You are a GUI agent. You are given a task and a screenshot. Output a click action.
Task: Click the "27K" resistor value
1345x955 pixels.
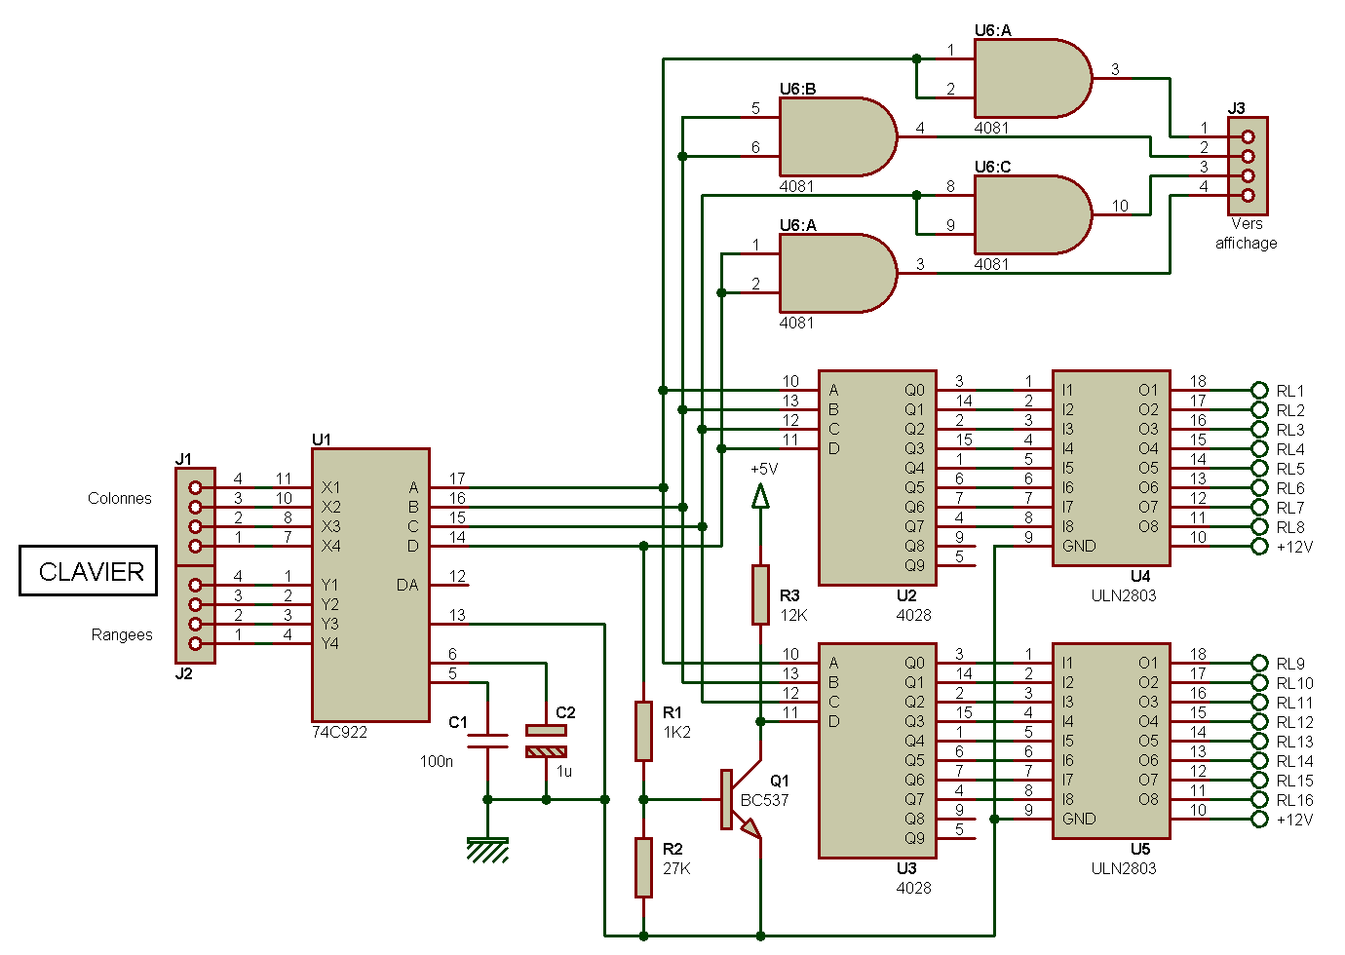677,868
